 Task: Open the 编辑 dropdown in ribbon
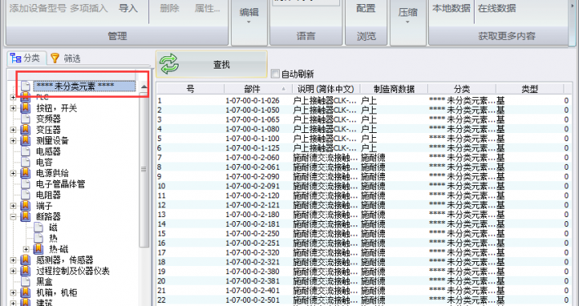[250, 16]
